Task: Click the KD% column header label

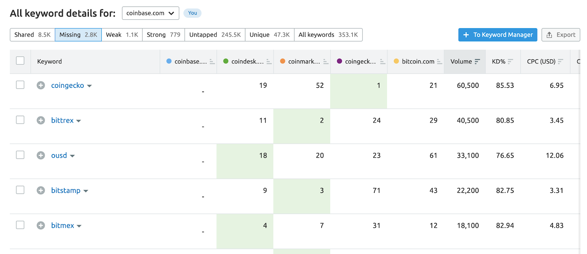Action: [x=499, y=61]
